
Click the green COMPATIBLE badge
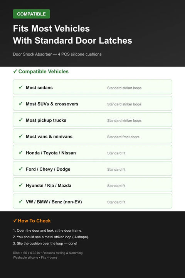click(x=31, y=14)
